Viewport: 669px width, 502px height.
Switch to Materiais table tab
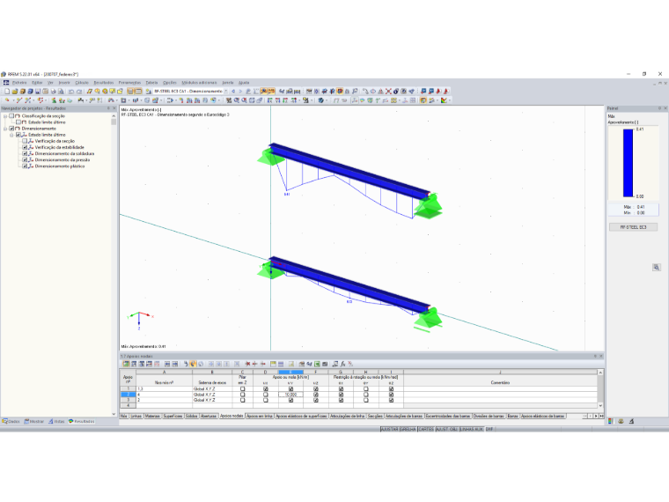pyautogui.click(x=152, y=417)
